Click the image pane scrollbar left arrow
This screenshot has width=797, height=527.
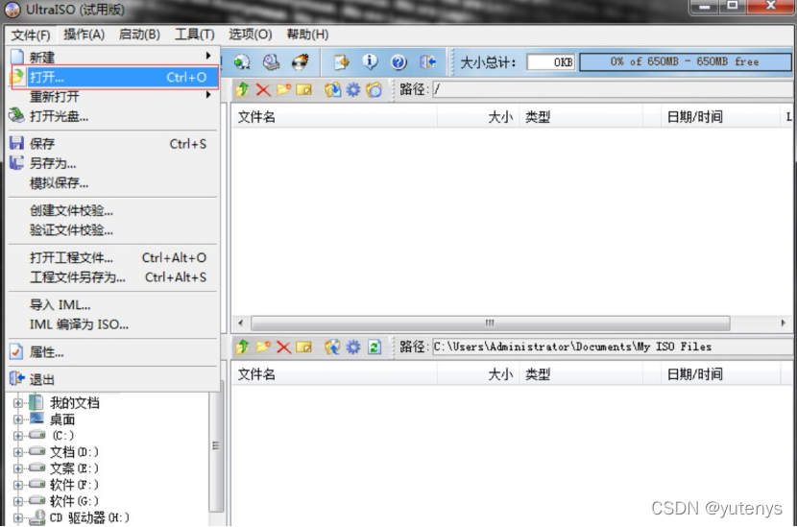[x=240, y=323]
